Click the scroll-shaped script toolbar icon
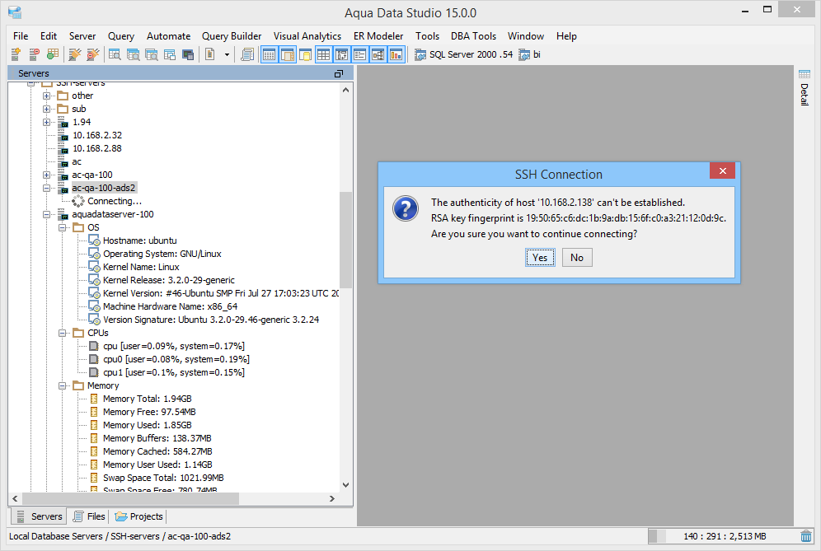Viewport: 821px width, 551px height. [x=247, y=54]
